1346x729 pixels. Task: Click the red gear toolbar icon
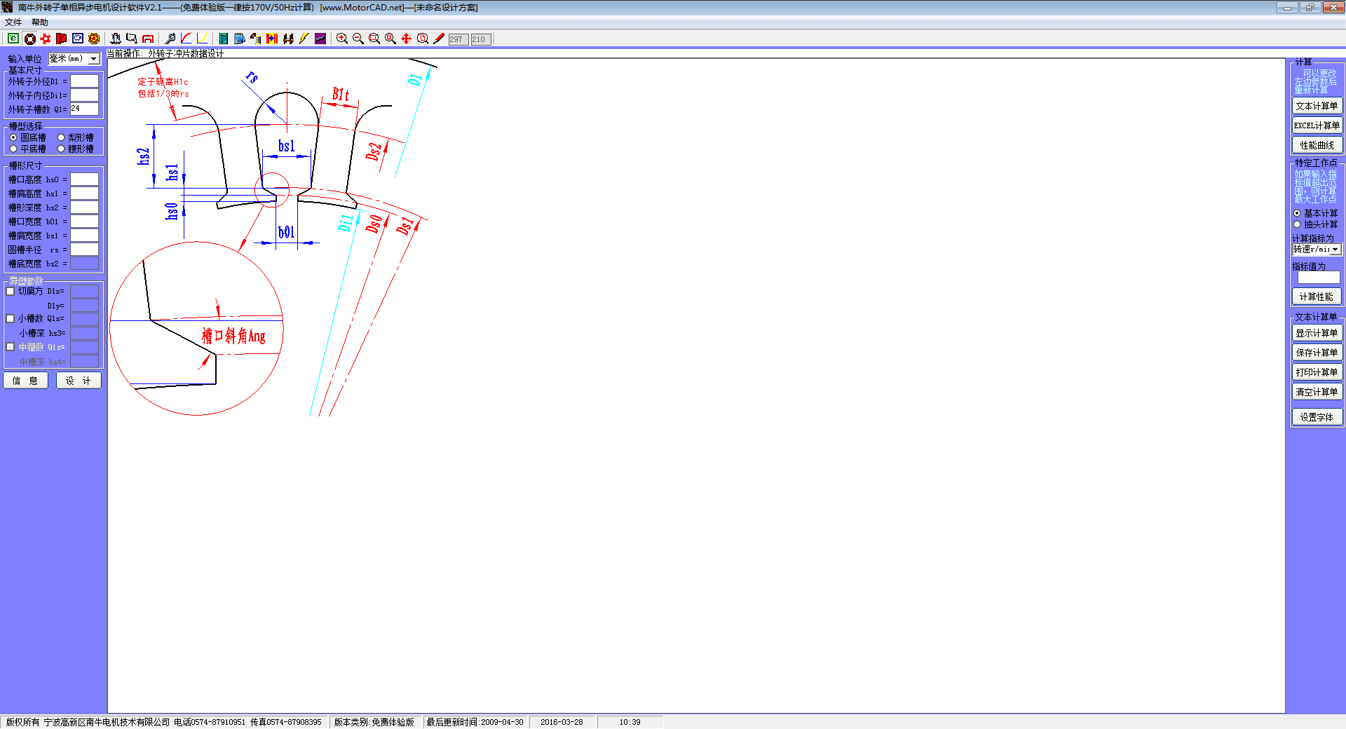(46, 39)
